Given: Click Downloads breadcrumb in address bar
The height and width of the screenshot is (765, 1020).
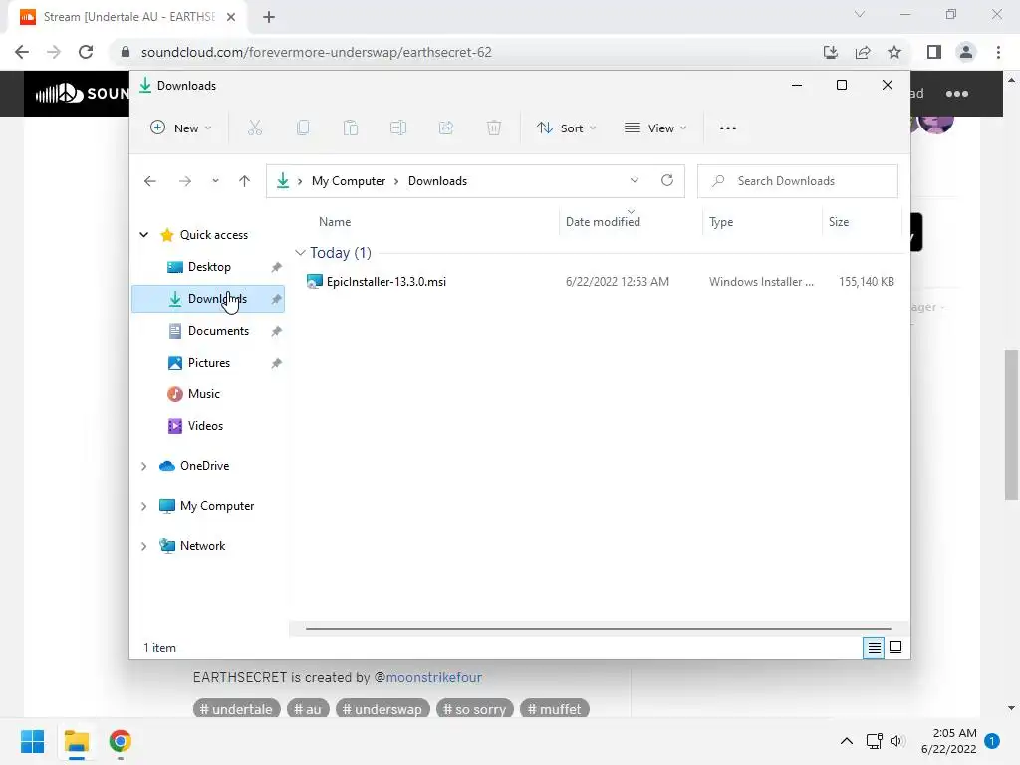Looking at the screenshot, I should pos(438,181).
